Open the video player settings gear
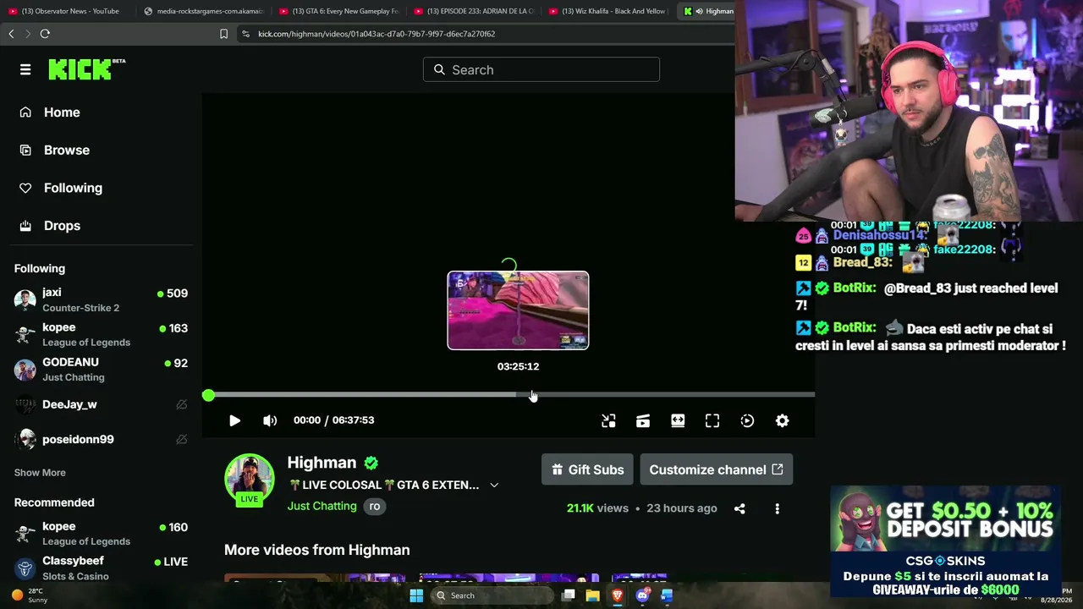The height and width of the screenshot is (609, 1083). click(x=782, y=420)
